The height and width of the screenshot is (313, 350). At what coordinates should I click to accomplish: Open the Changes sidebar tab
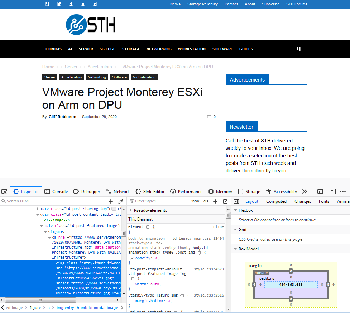(303, 201)
